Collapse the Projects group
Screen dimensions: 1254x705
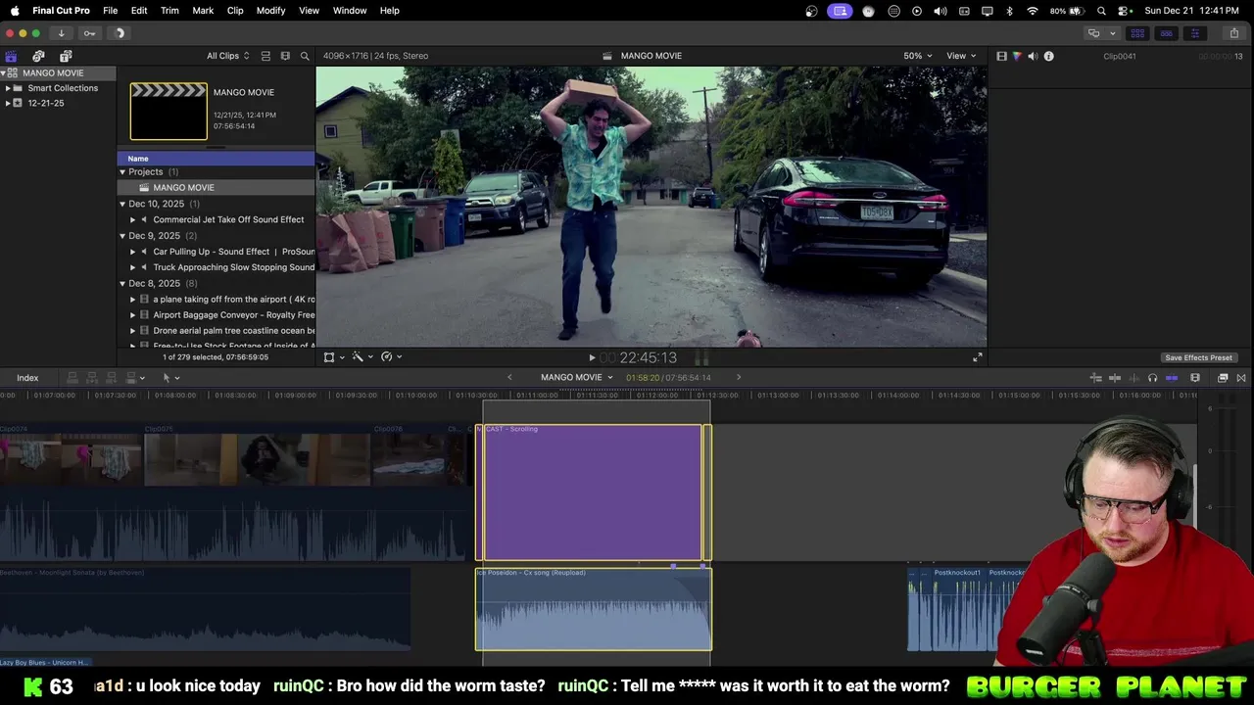122,172
